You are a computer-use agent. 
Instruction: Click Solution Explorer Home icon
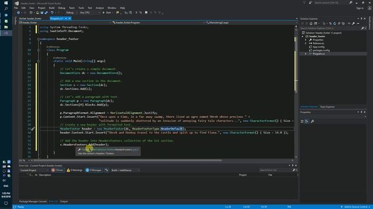(x=311, y=23)
